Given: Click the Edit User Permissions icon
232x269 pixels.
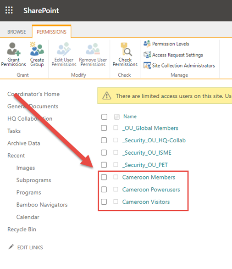Looking at the screenshot, I should click(64, 49).
